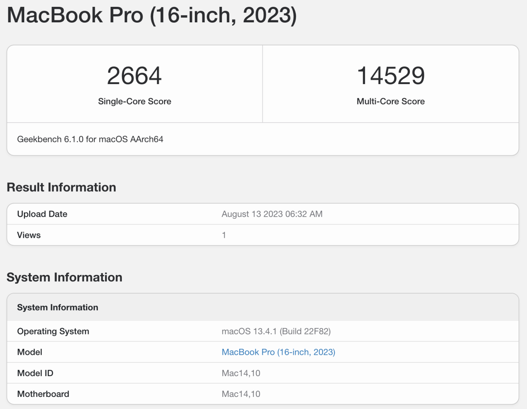527x409 pixels.
Task: Click the Single-Core Score value 2664
Action: (134, 75)
